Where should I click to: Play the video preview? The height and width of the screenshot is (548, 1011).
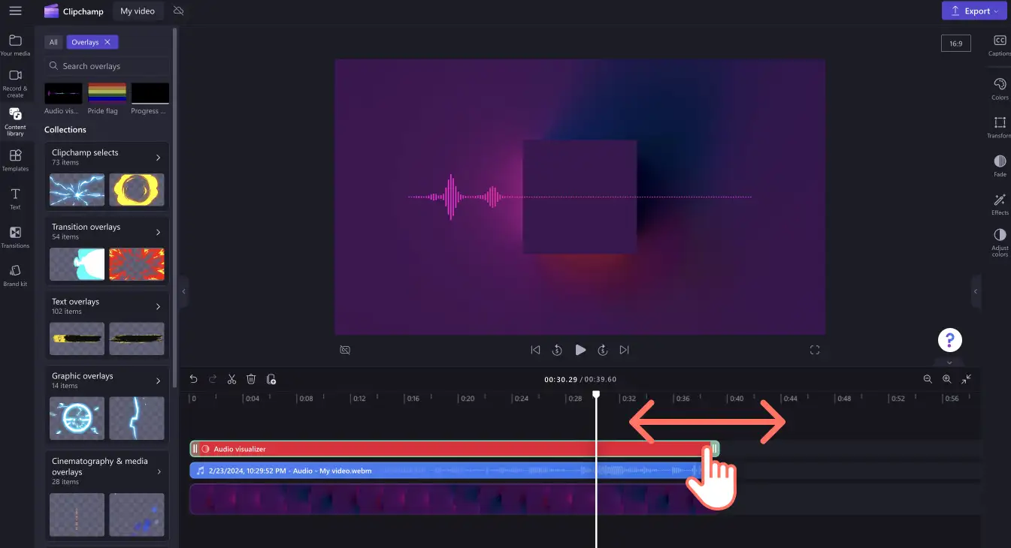[x=580, y=350]
